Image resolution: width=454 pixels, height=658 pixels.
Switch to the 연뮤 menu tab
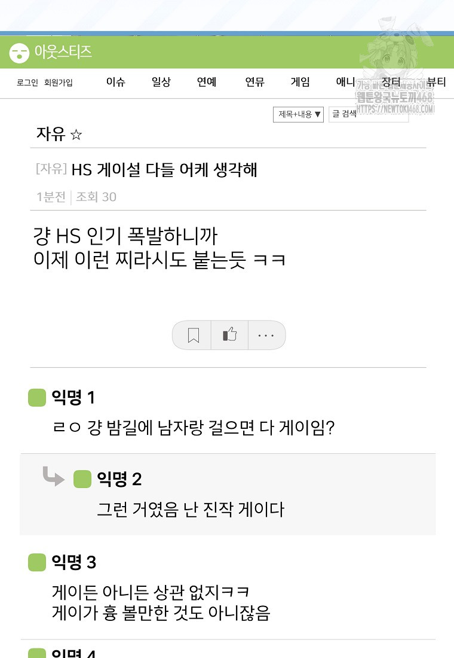[x=254, y=83]
